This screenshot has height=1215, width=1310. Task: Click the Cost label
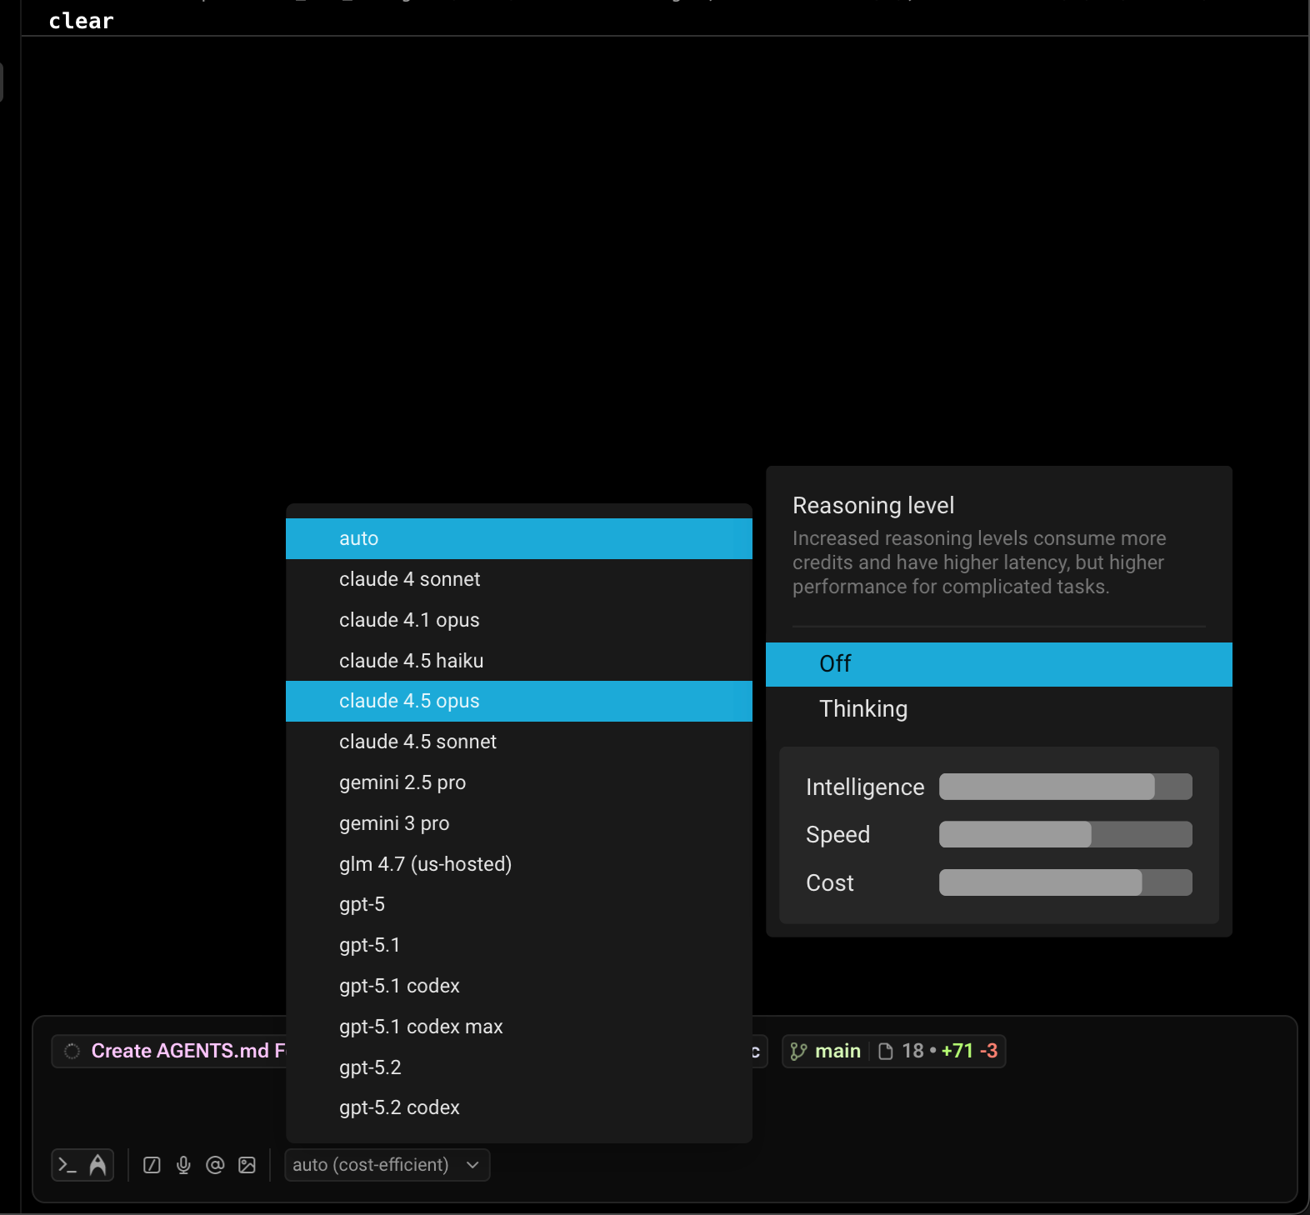830,883
